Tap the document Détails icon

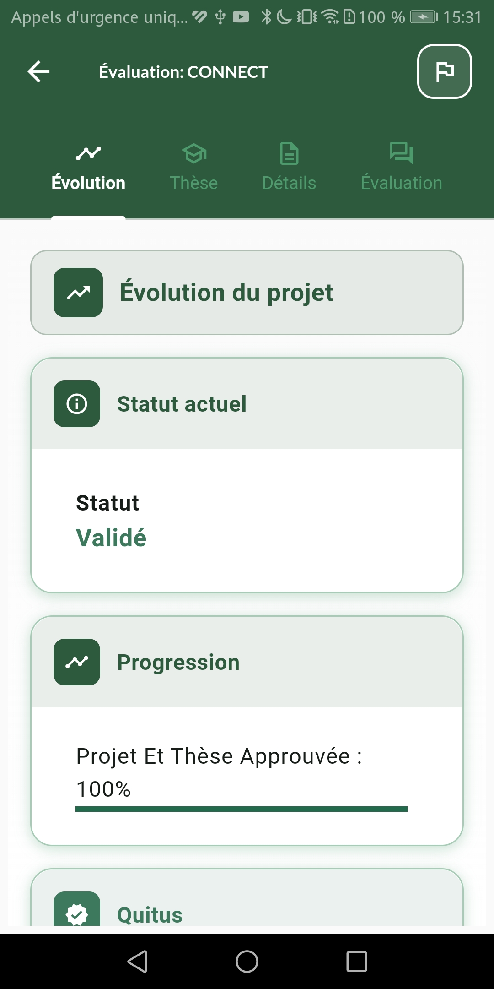click(289, 153)
